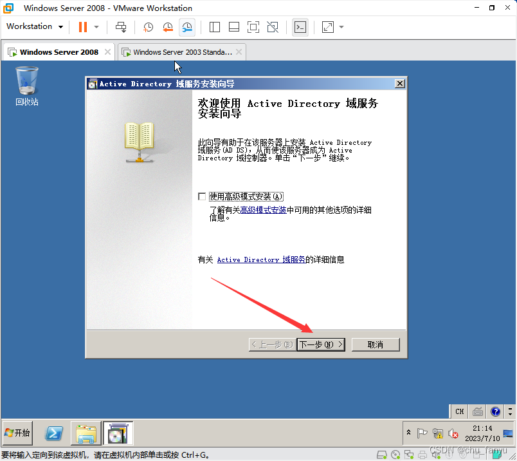This screenshot has width=517, height=461.
Task: Revert virtual machine to snapshot
Action: click(x=168, y=27)
